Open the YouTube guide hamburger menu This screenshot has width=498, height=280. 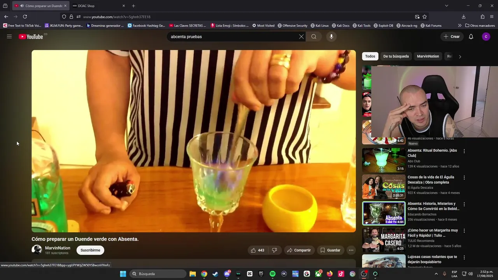(9, 37)
